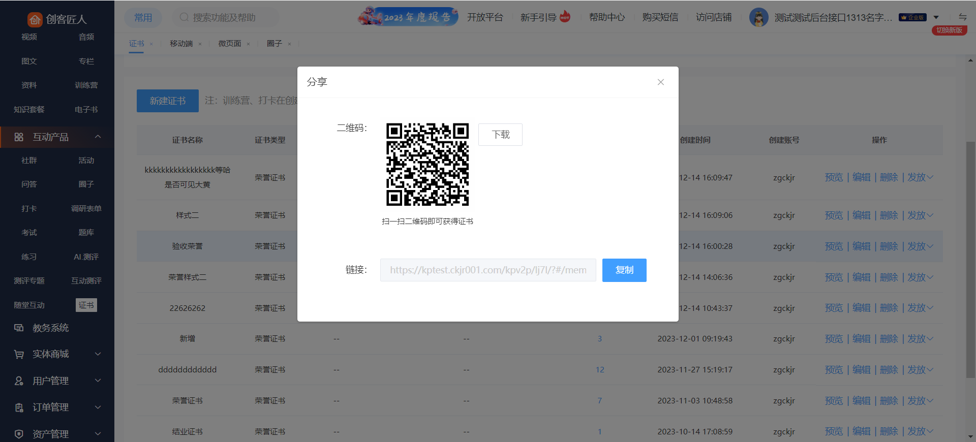Click the 教务系统 icon
The height and width of the screenshot is (442, 976).
pos(19,328)
